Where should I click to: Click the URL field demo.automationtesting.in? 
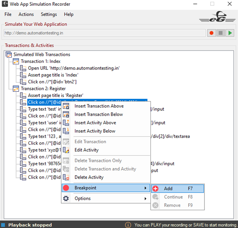pyautogui.click(x=105, y=33)
